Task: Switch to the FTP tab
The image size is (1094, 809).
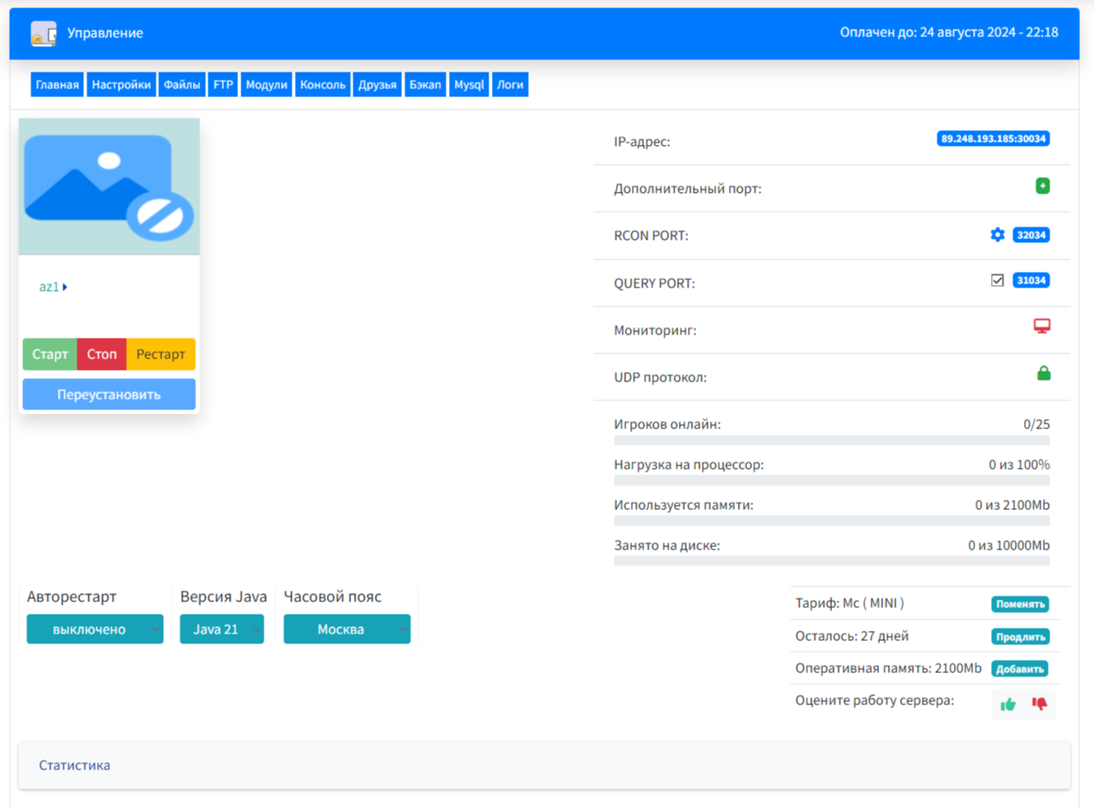Action: tap(223, 85)
